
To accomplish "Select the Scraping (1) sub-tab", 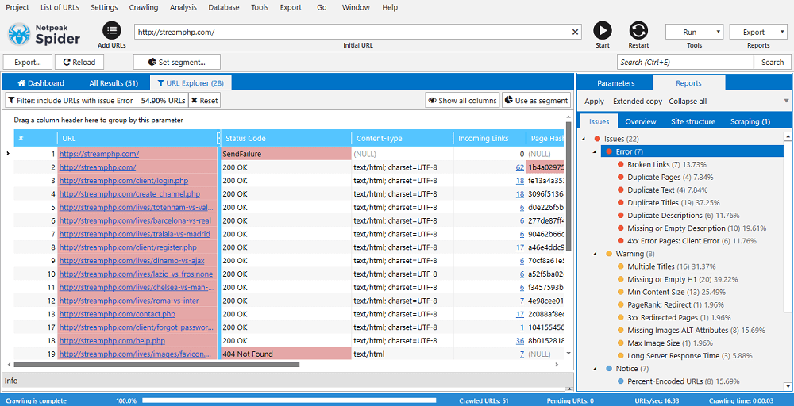I will tap(750, 121).
